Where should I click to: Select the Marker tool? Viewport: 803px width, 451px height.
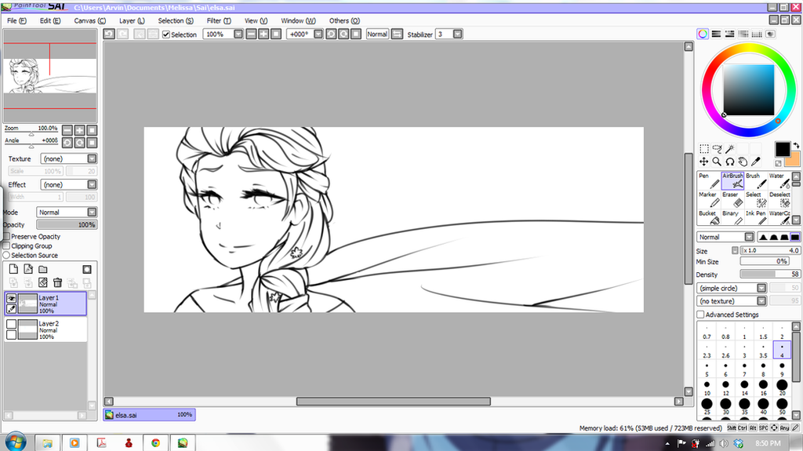[709, 200]
